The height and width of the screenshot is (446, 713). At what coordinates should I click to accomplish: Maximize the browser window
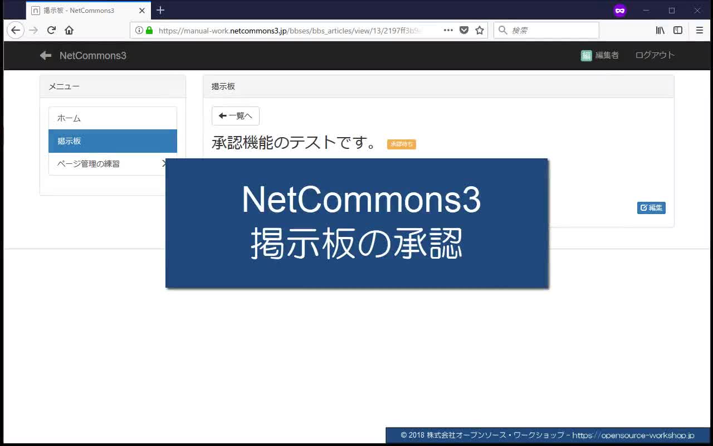[672, 11]
